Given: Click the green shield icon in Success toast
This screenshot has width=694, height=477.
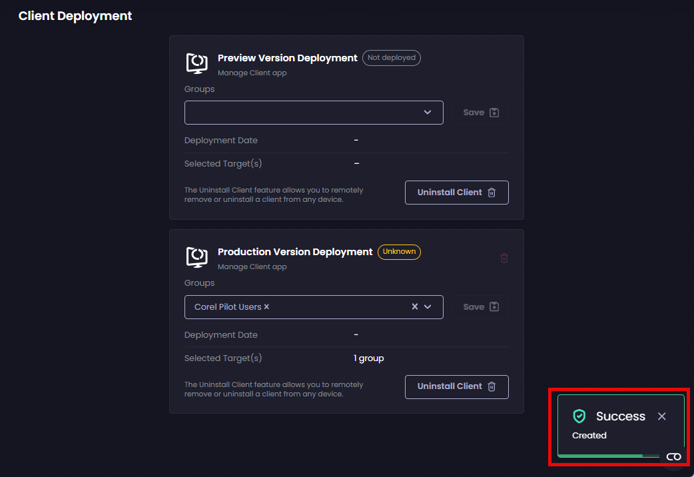Looking at the screenshot, I should tap(579, 416).
